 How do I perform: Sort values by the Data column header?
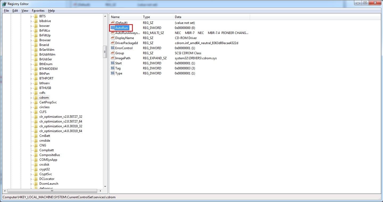click(212, 17)
